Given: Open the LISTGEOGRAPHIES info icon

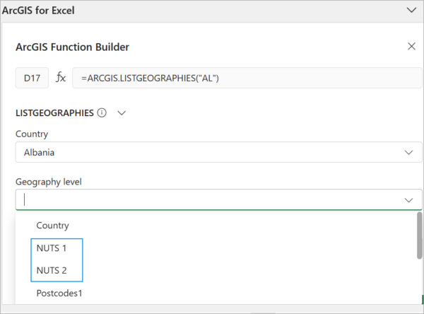Looking at the screenshot, I should pos(102,112).
